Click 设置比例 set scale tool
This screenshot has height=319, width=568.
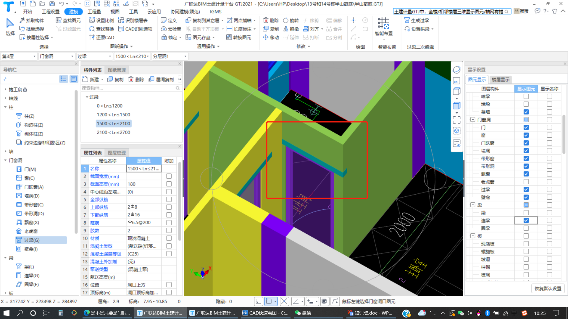pos(101,20)
